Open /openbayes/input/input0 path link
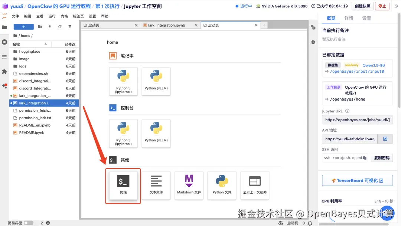This screenshot has width=401, height=226. (357, 71)
